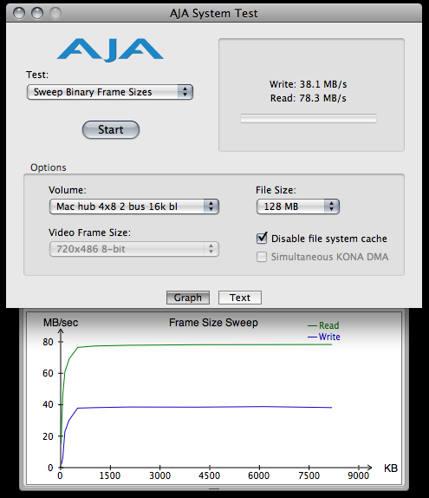The width and height of the screenshot is (429, 498).
Task: Click the Start button
Action: (111, 129)
